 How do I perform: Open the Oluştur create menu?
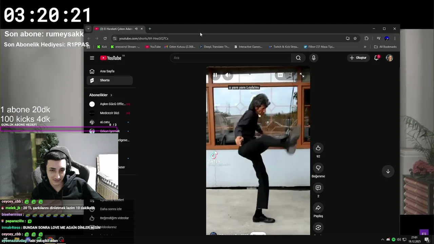(x=358, y=58)
